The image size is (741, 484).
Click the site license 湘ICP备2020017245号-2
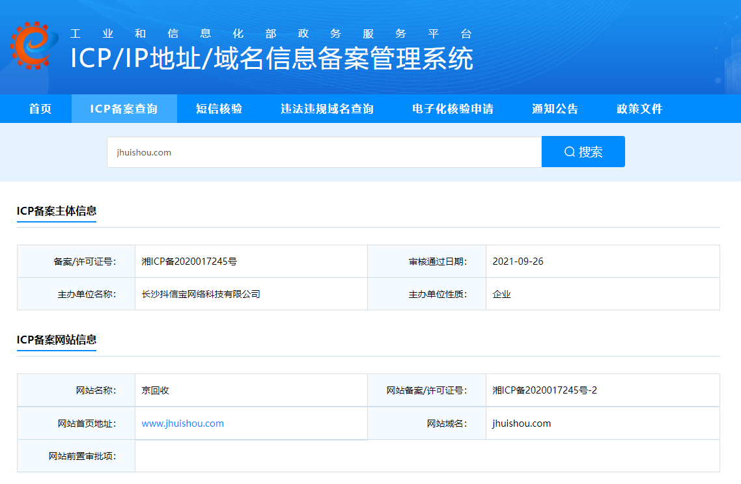[544, 390]
